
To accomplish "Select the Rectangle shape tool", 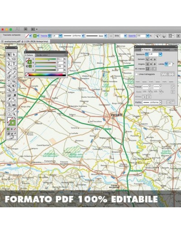I will [14, 68].
